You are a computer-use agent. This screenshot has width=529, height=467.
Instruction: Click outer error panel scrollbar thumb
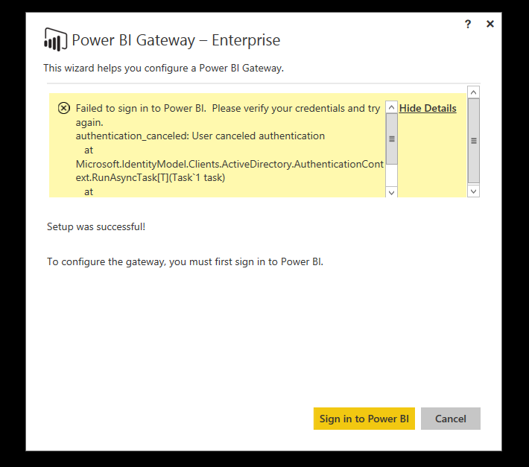click(x=474, y=141)
